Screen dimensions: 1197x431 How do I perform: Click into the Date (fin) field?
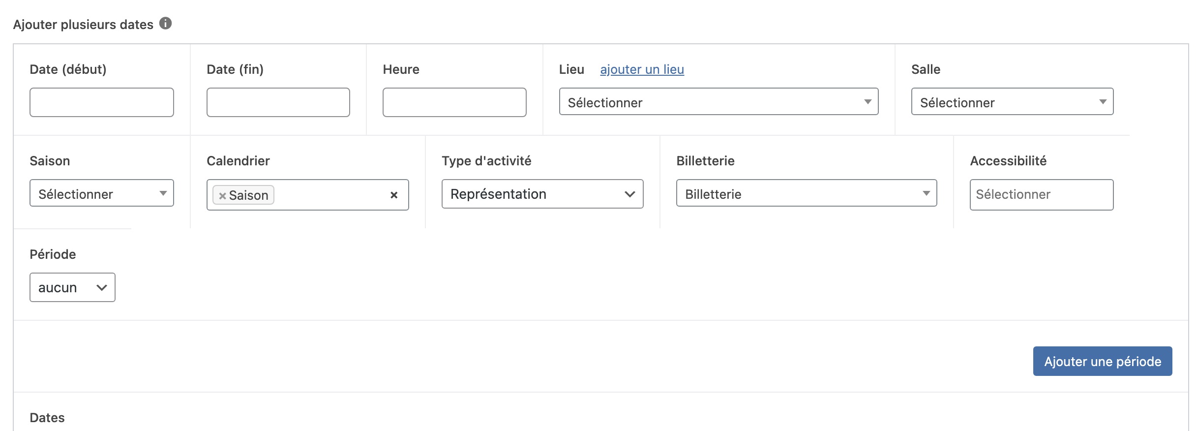(x=278, y=102)
